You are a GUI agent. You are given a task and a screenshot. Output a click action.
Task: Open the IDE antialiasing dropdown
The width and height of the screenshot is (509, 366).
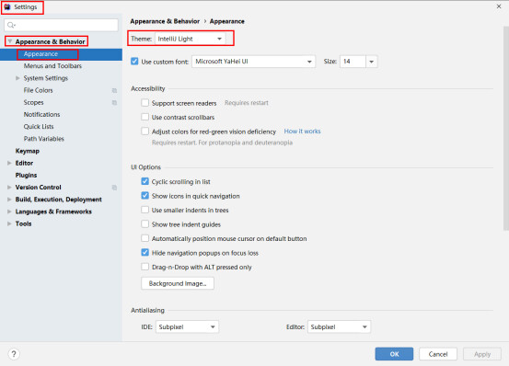pos(187,326)
